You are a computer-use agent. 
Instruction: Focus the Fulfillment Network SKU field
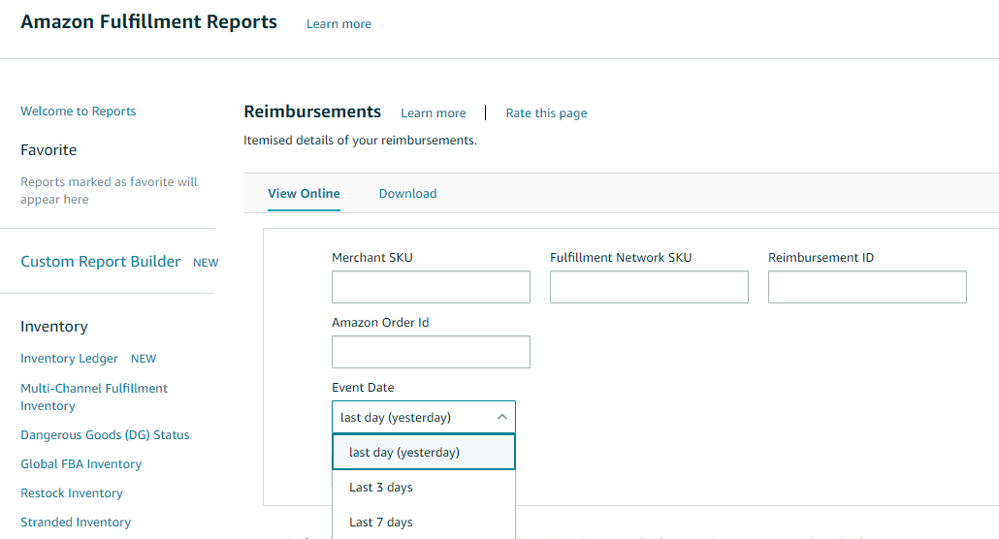[x=649, y=287]
